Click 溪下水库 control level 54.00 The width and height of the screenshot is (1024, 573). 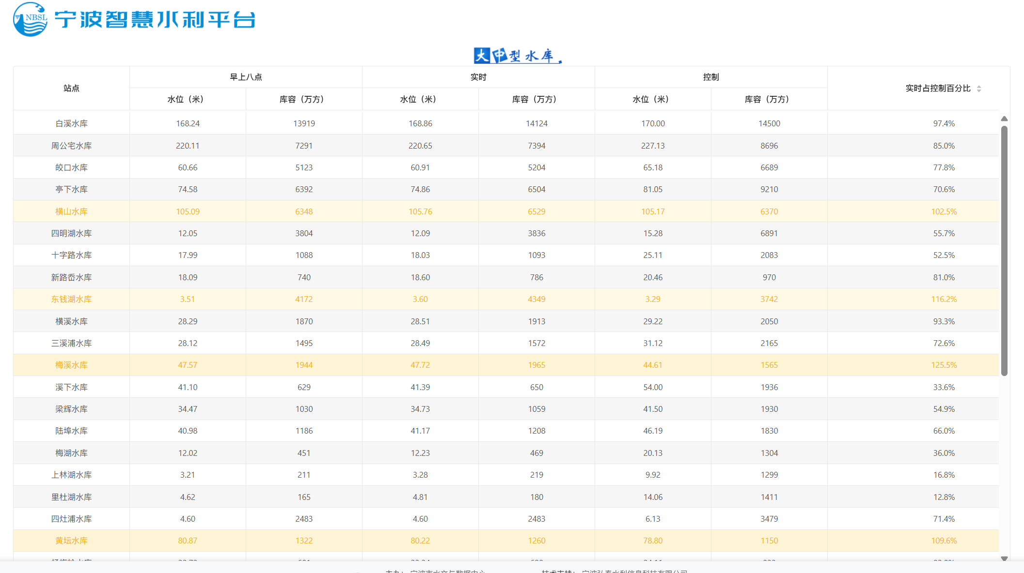tap(653, 387)
